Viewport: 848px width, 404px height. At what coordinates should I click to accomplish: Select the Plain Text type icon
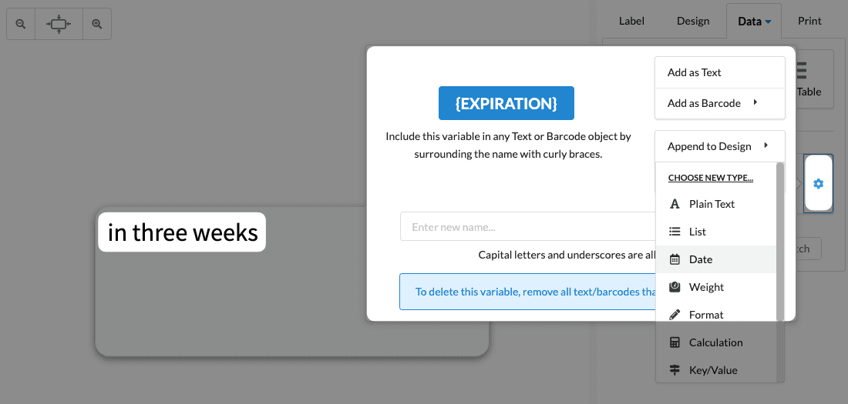(x=675, y=204)
